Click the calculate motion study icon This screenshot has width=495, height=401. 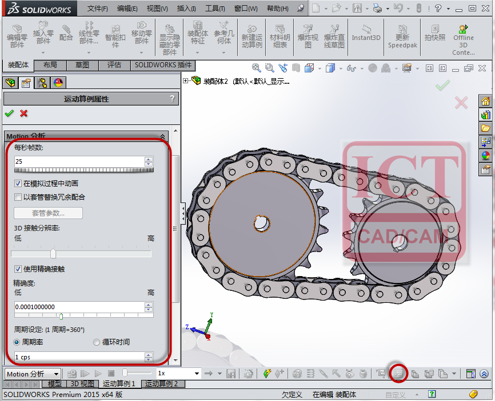[72, 374]
